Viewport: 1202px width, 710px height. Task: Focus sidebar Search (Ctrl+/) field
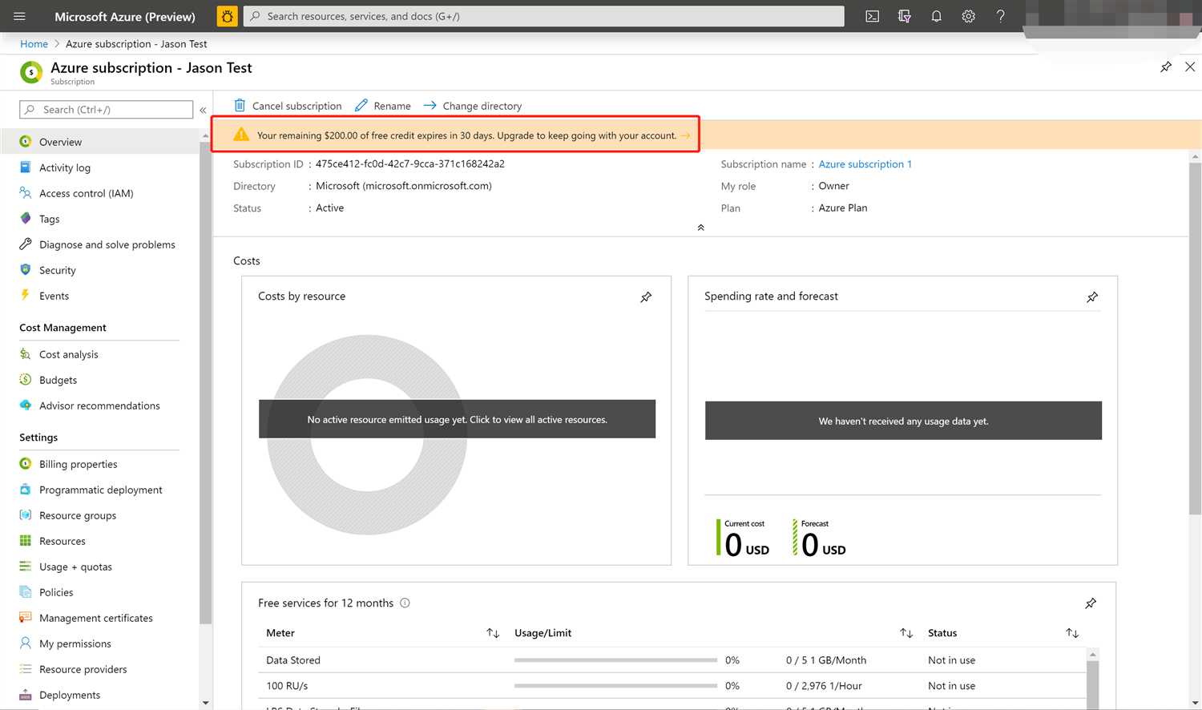[106, 110]
